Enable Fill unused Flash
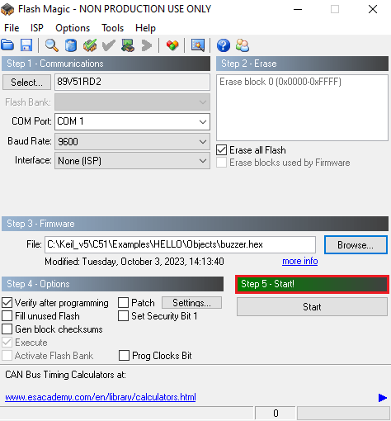This screenshot has height=421, width=391. pos(7,316)
